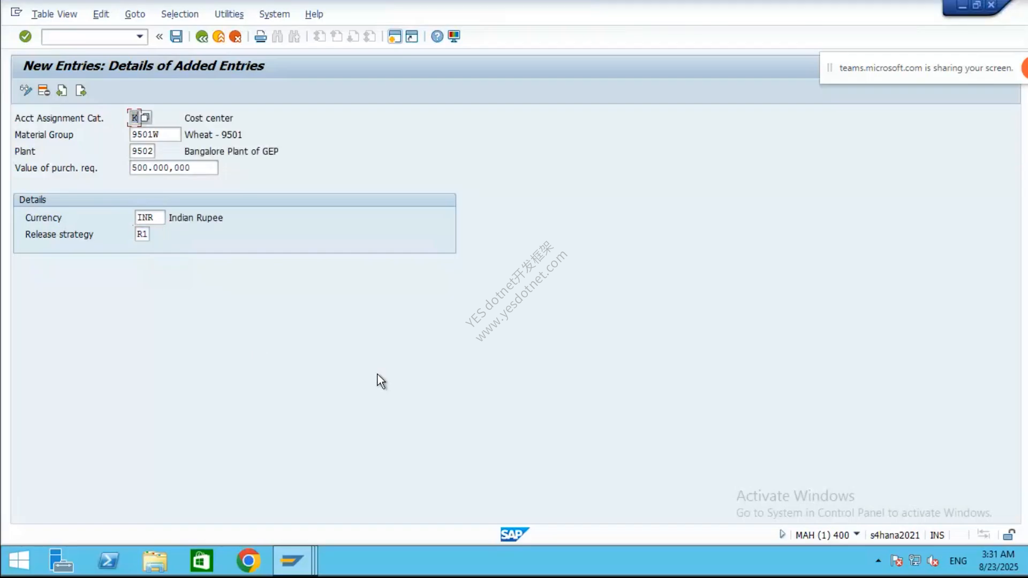Go back using the green Back icon
Screen dimensions: 1028x578
point(202,36)
